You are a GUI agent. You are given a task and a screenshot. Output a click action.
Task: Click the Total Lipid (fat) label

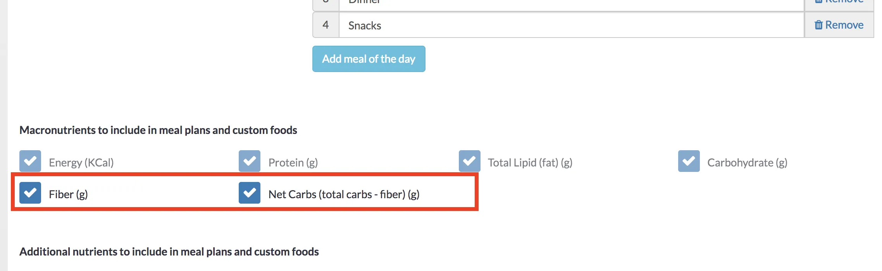[530, 163]
